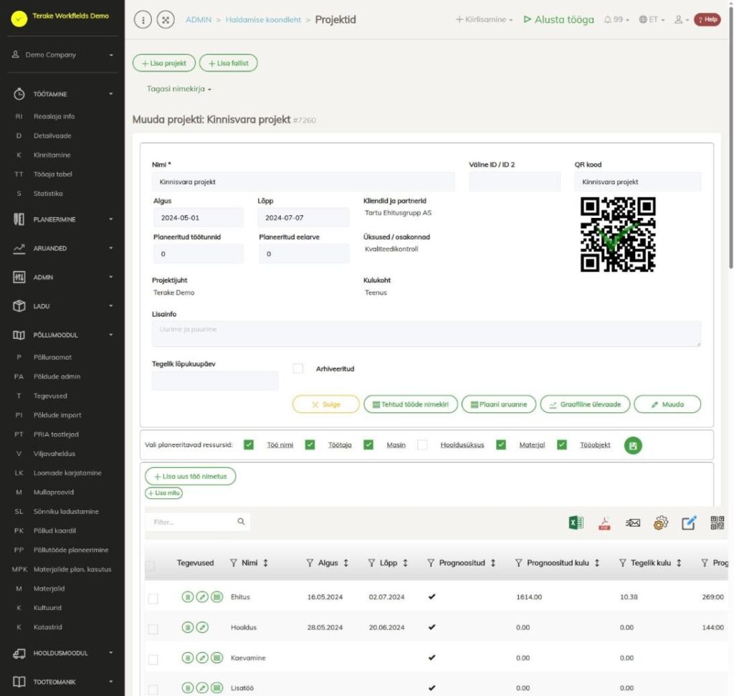Expand the PLANEERIMINE sidebar section

[x=63, y=219]
